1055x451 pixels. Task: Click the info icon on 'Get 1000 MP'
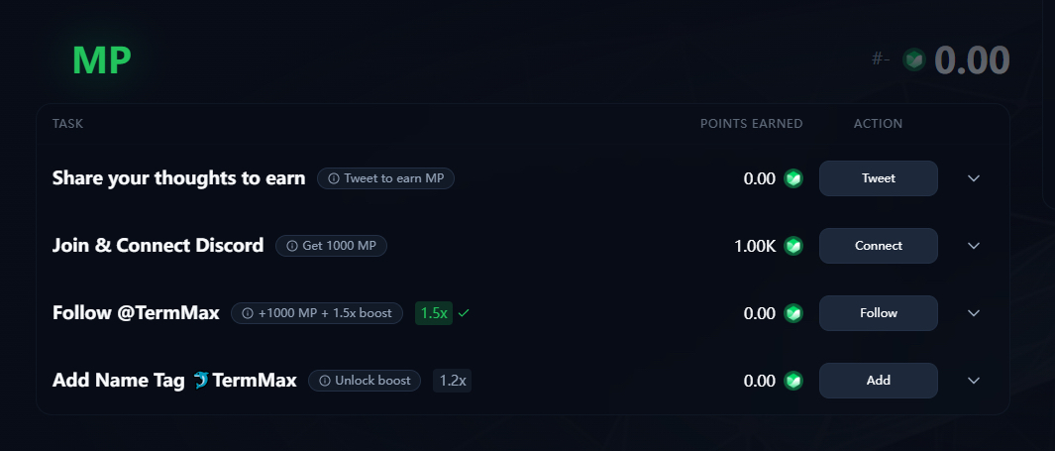291,246
